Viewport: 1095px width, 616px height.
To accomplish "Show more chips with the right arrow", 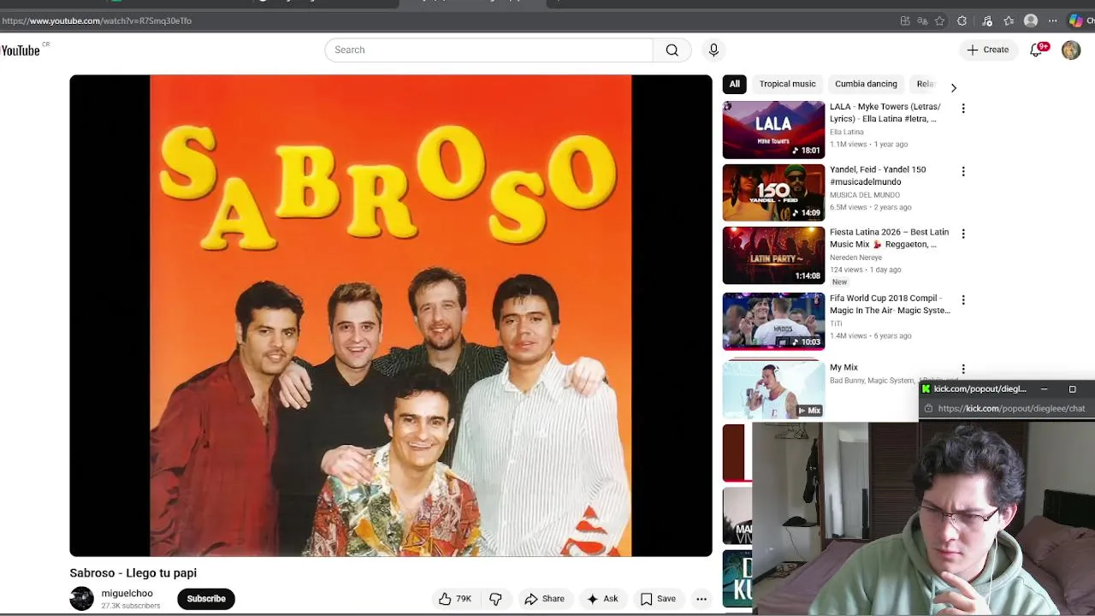I will [953, 87].
